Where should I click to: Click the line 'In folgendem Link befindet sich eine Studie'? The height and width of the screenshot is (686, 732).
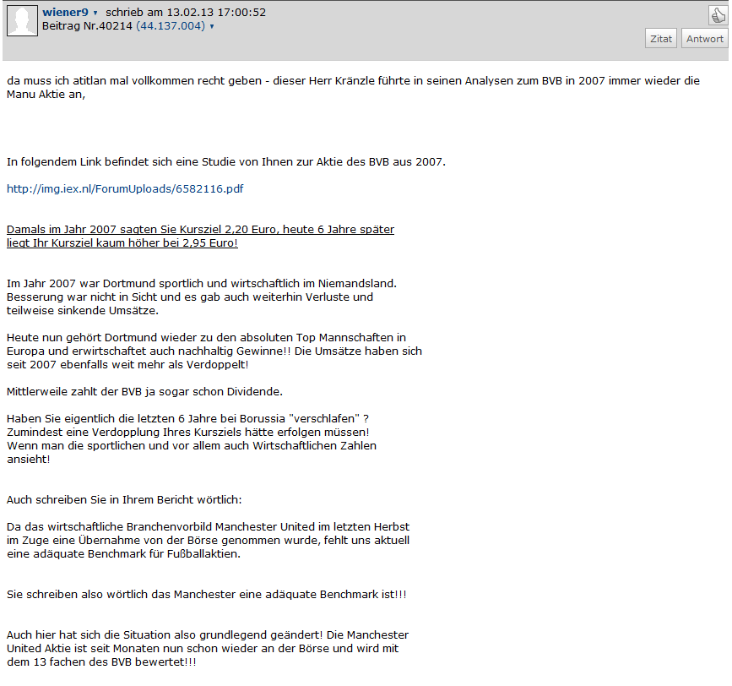[226, 161]
